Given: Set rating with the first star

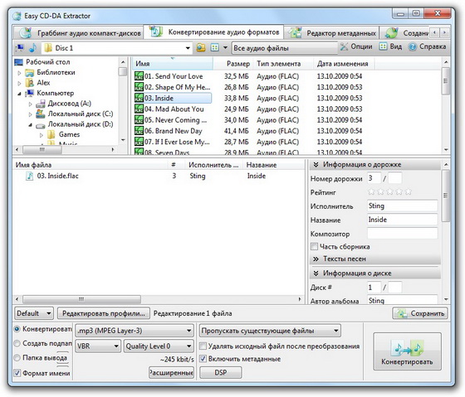Looking at the screenshot, I should (x=371, y=192).
